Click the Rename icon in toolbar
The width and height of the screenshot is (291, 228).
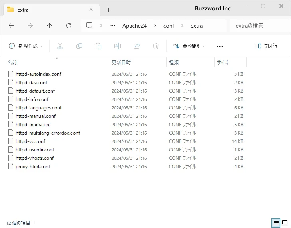pyautogui.click(x=118, y=46)
